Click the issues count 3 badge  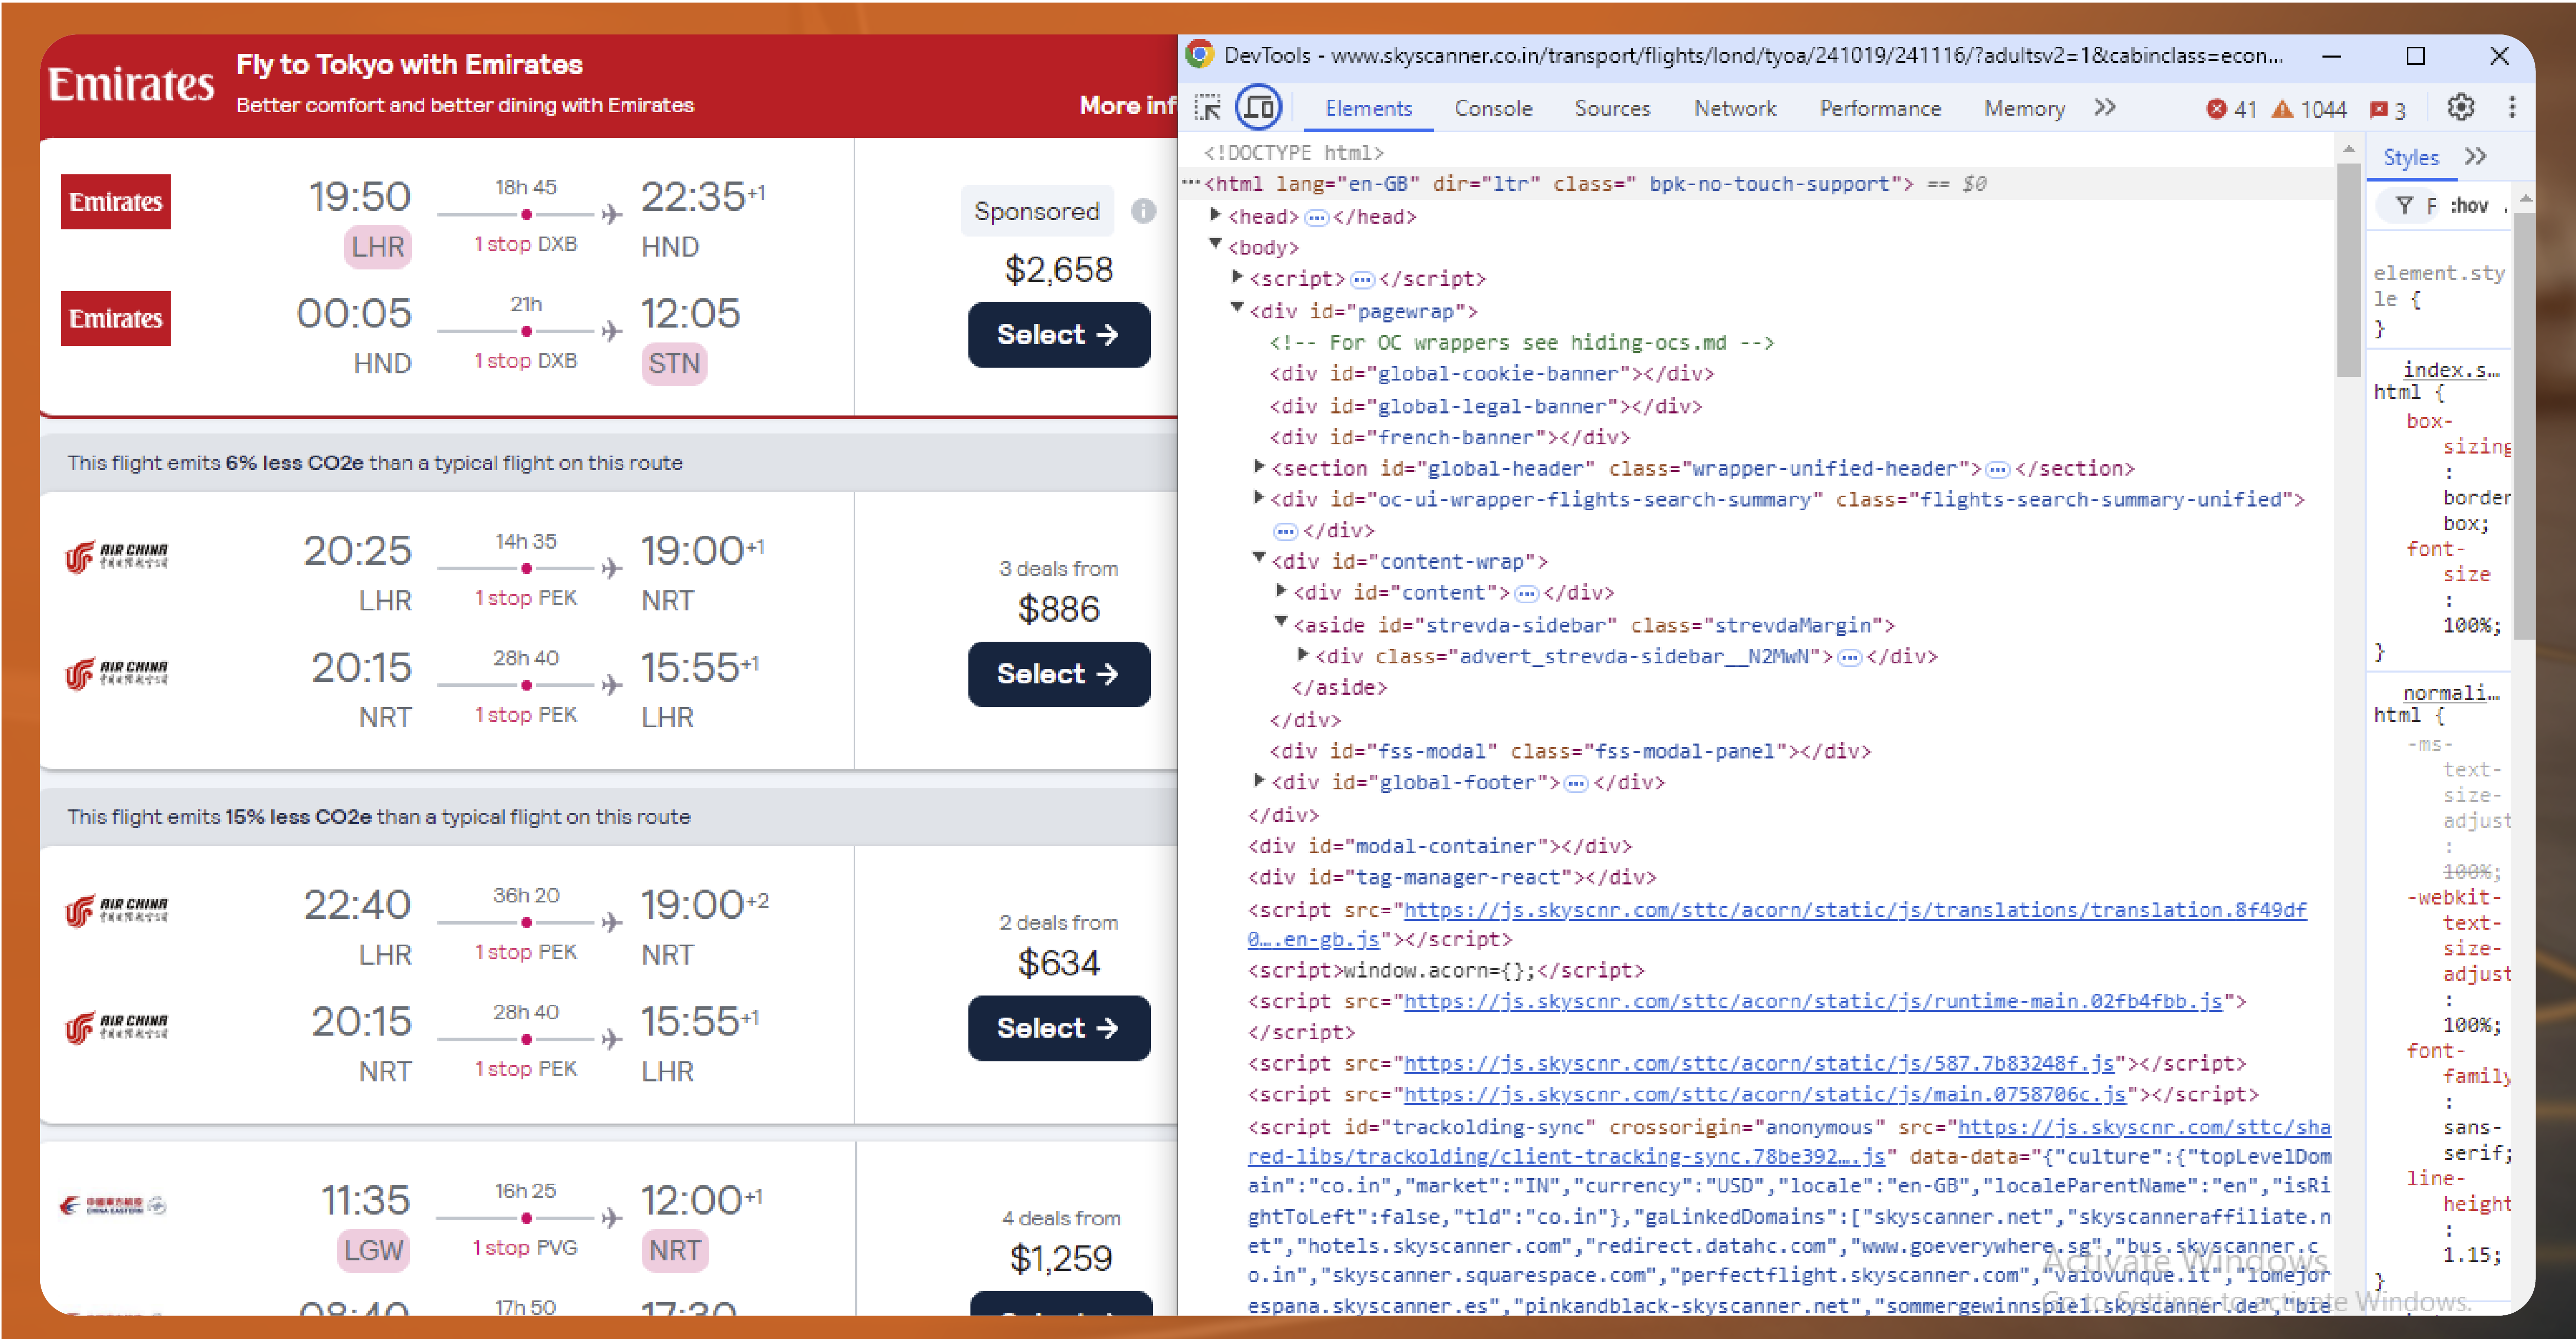click(x=2389, y=109)
